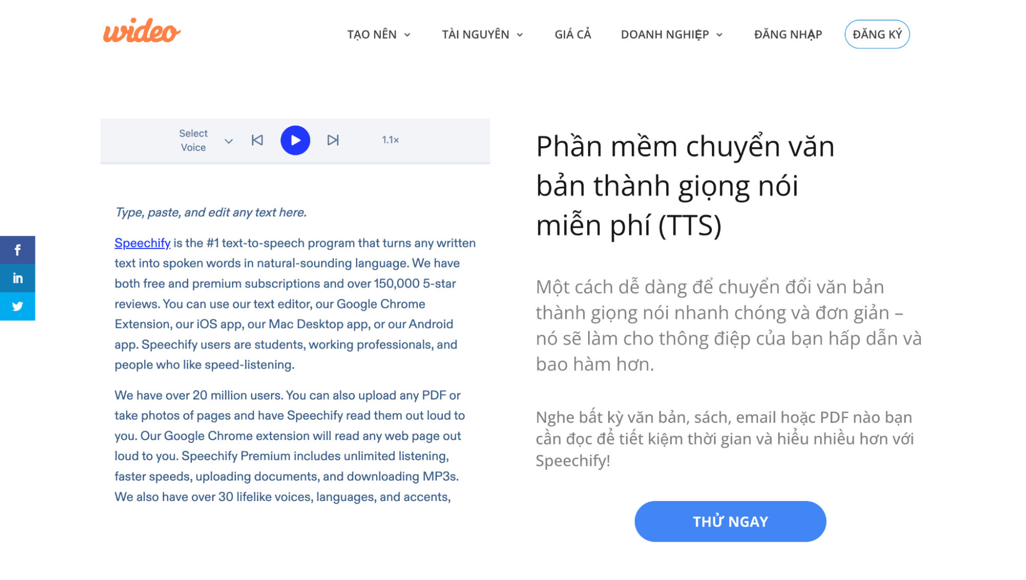Click the THỬ NGAY button
This screenshot has height=580, width=1026.
pyautogui.click(x=730, y=521)
